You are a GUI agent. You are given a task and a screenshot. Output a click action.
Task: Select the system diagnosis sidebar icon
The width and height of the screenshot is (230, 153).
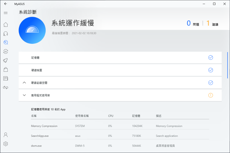6,42
